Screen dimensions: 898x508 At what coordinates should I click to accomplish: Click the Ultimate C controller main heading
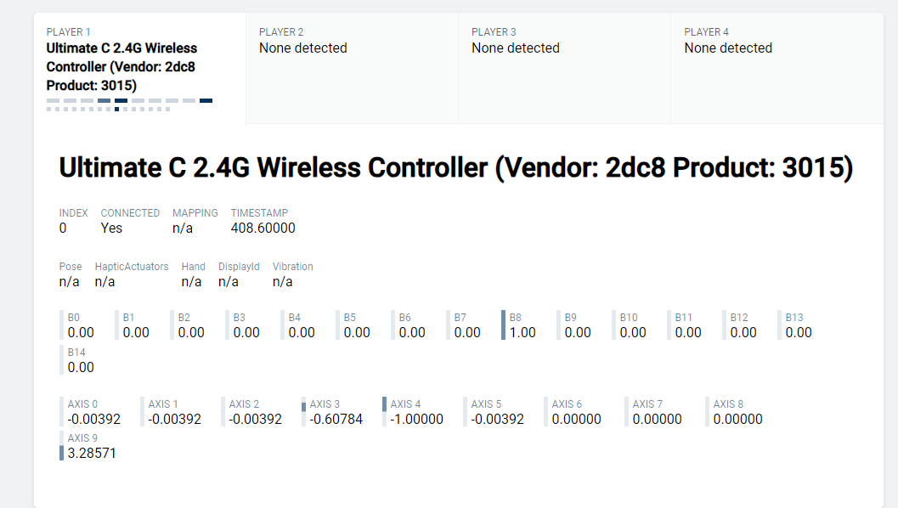(455, 168)
